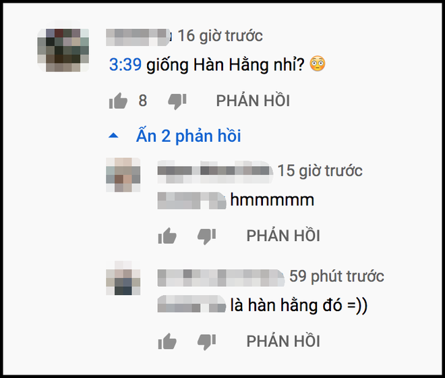Click PHẢN HỒI under the top comment
Screen dimensions: 445x378
coord(253,101)
